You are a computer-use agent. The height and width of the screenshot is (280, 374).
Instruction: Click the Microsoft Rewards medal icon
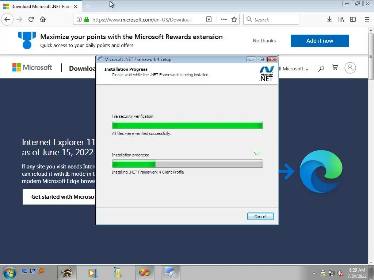click(x=27, y=40)
